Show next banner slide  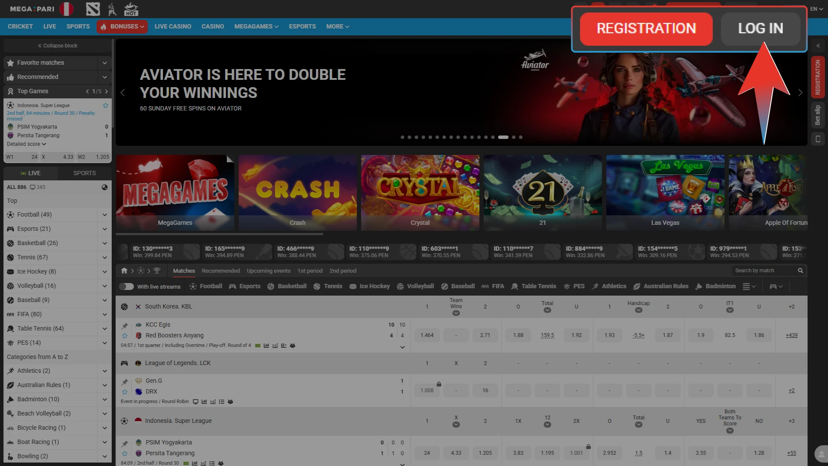coord(800,92)
